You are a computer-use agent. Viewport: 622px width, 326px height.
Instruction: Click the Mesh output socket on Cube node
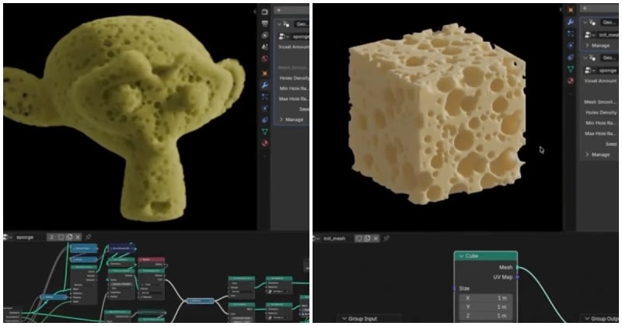[517, 268]
